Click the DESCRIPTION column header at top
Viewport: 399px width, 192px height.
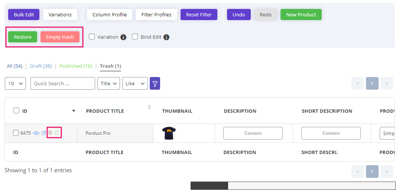coord(240,111)
